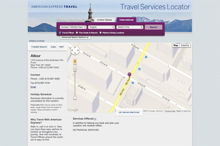Viewport: 220px width, 146px height.
Task: Click the Altour location heading
Action: [x=35, y=56]
